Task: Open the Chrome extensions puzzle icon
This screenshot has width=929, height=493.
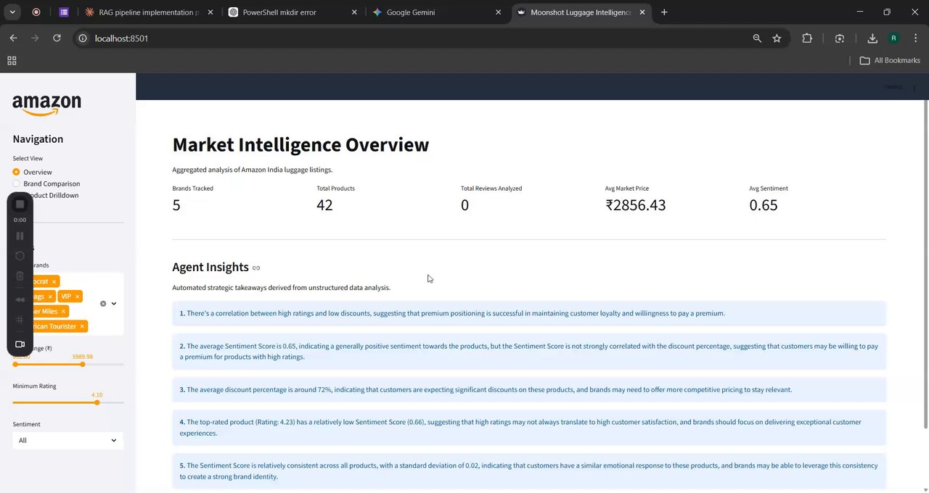Action: point(807,38)
